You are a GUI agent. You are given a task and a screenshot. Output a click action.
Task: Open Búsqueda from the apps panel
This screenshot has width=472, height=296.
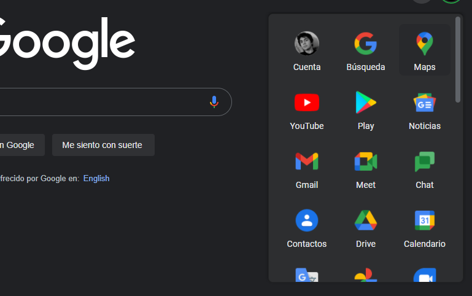click(366, 50)
